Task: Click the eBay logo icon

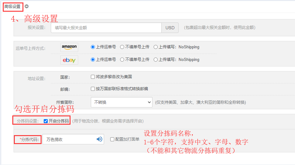Action: click(x=69, y=60)
